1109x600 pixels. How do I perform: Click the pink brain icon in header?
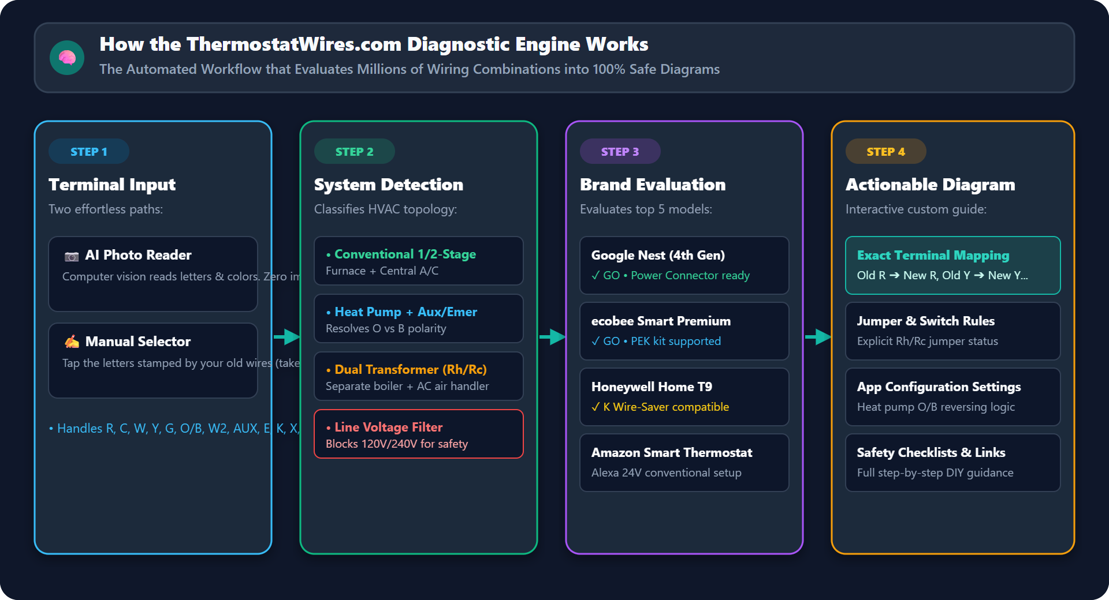click(67, 58)
